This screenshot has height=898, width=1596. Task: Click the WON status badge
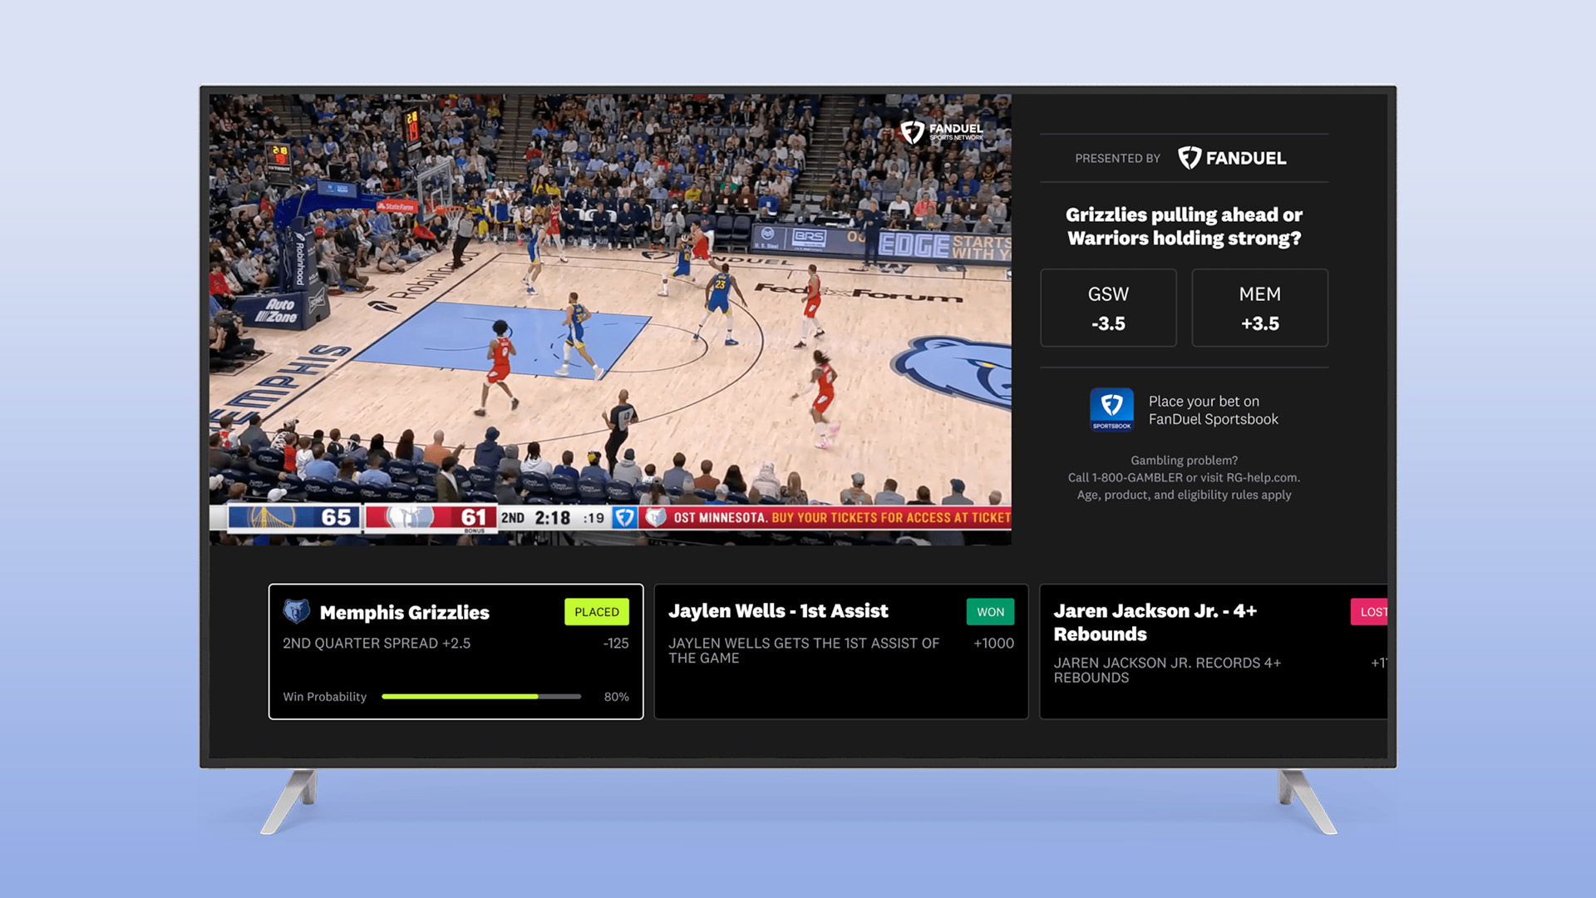coord(990,612)
